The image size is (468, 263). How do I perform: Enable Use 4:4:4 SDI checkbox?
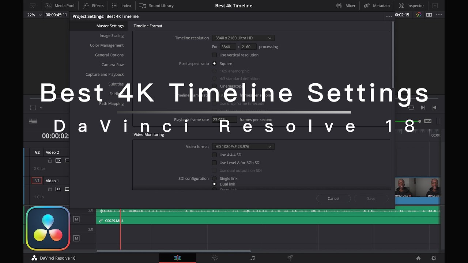(x=214, y=155)
